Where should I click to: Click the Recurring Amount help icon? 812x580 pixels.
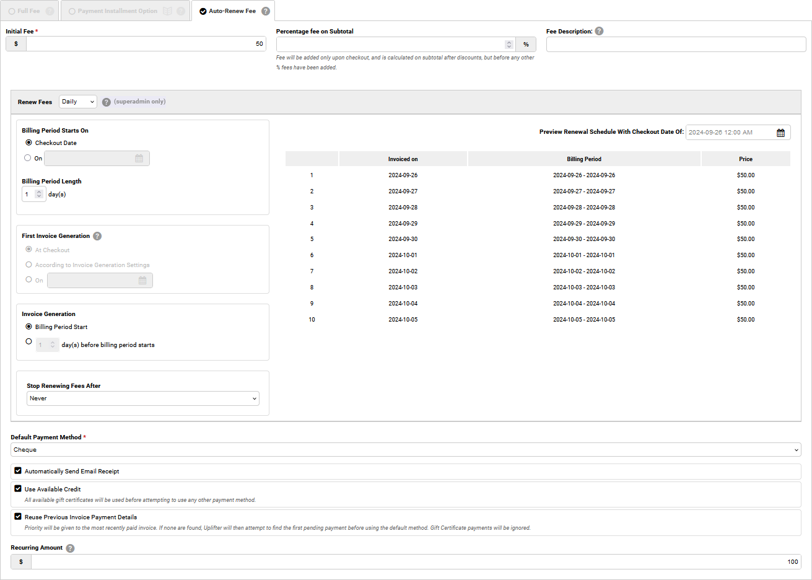(70, 548)
